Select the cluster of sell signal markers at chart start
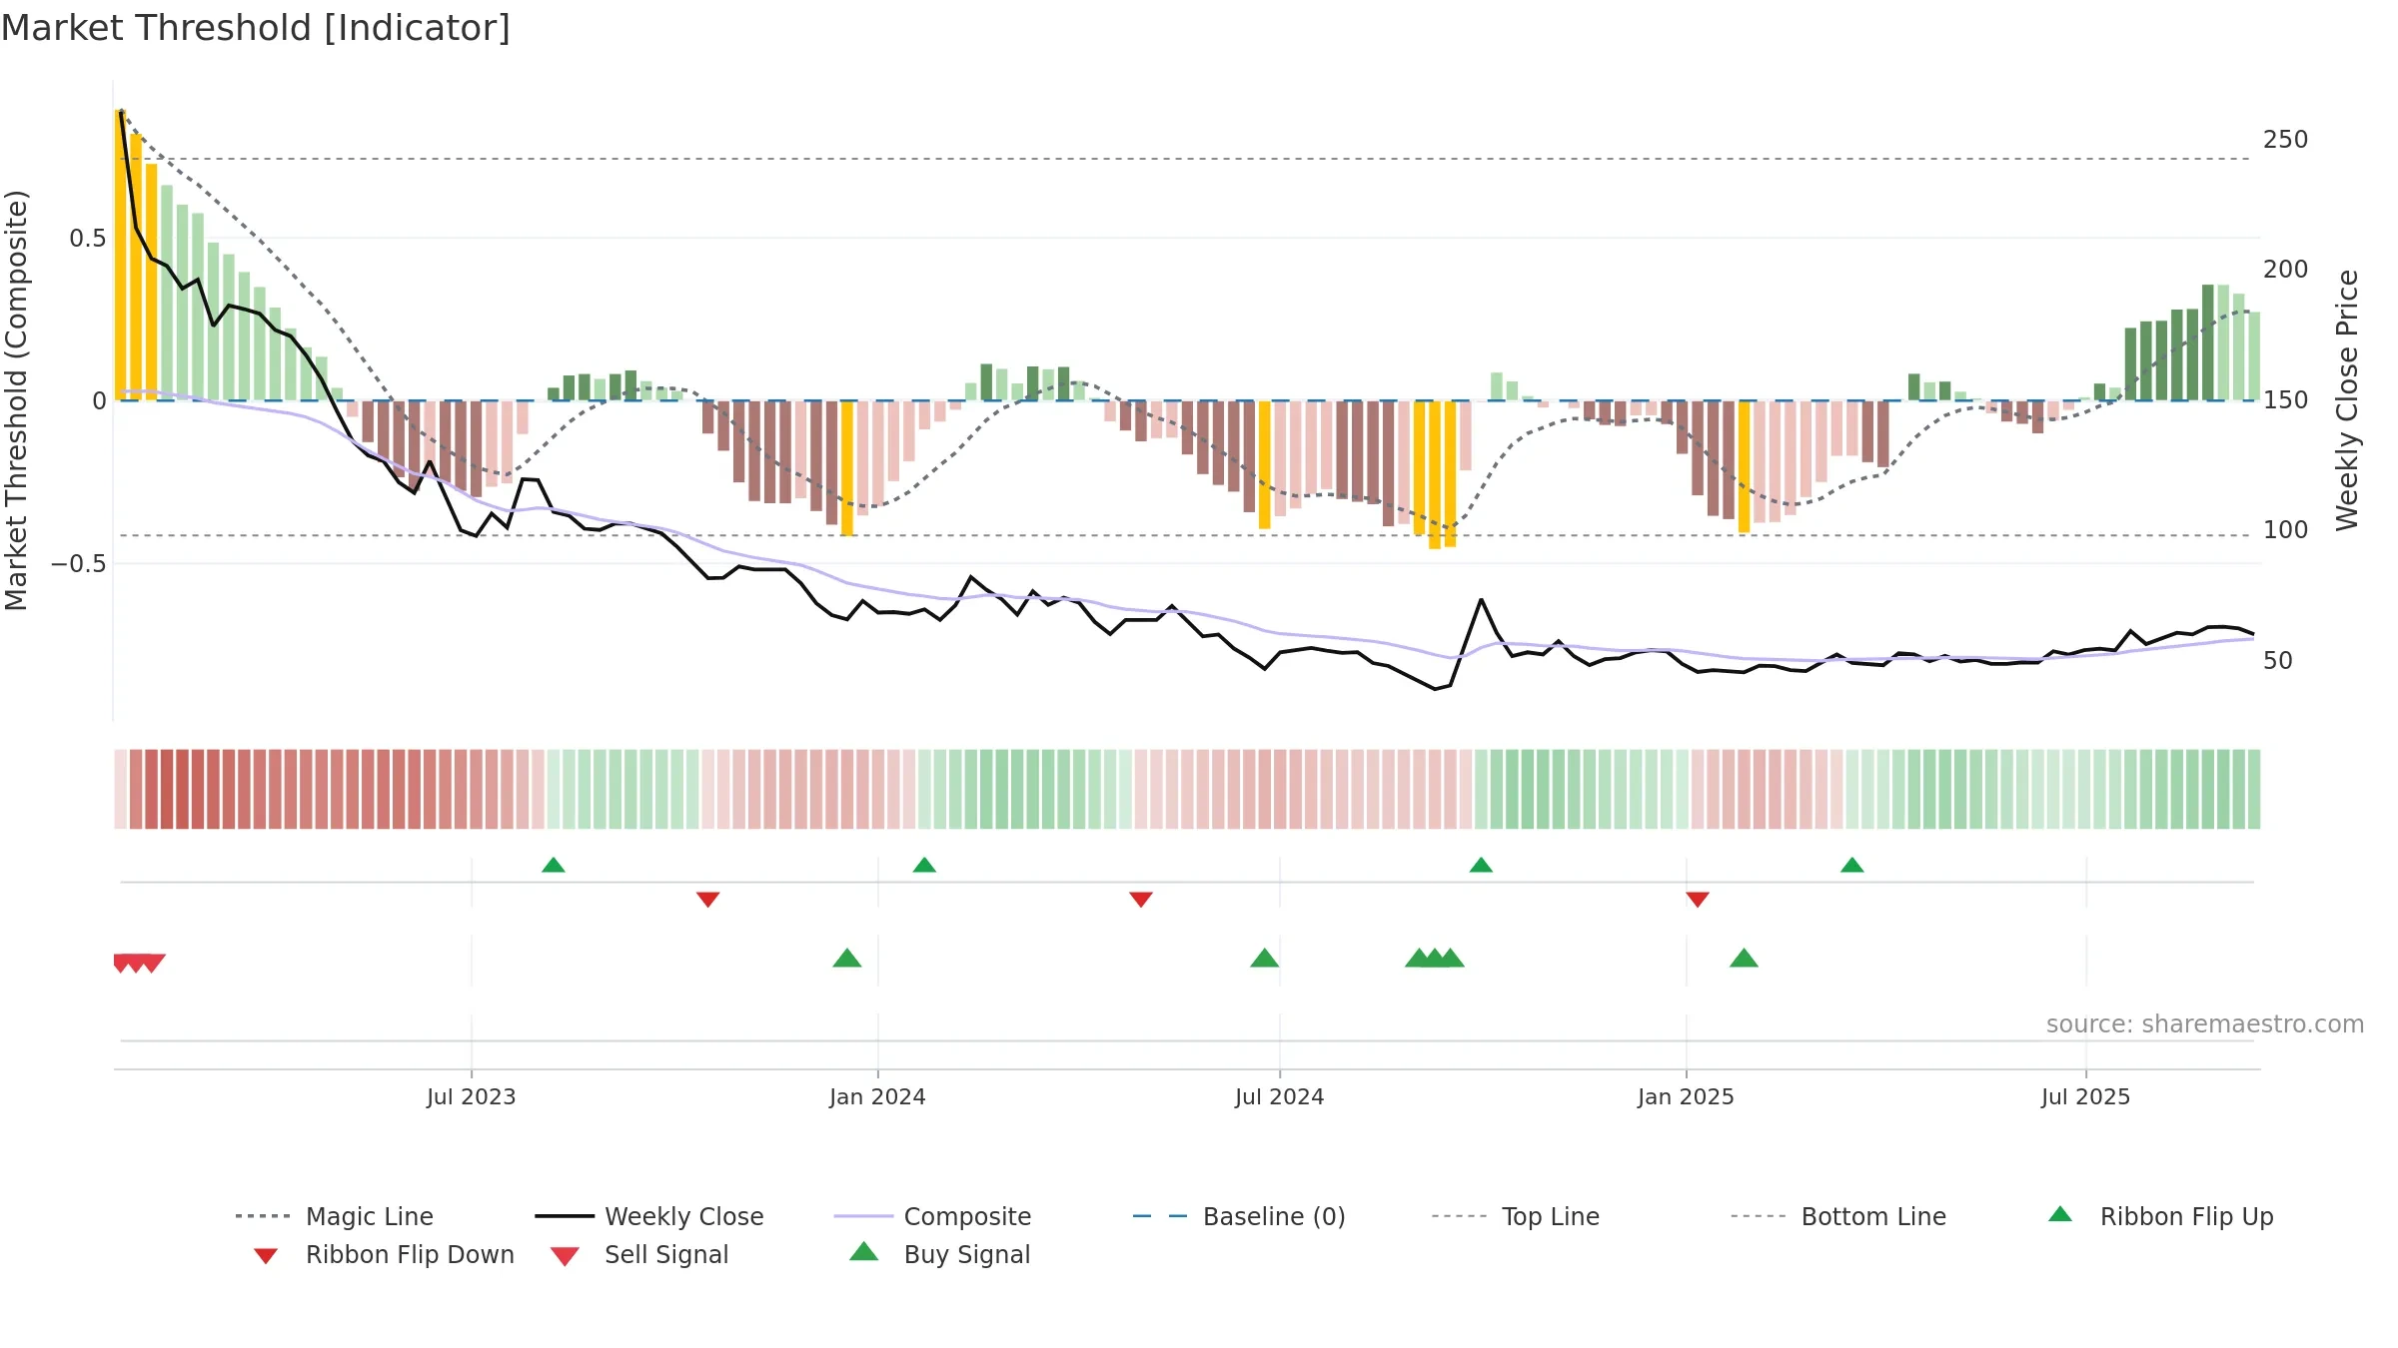The image size is (2398, 1348). tap(139, 964)
